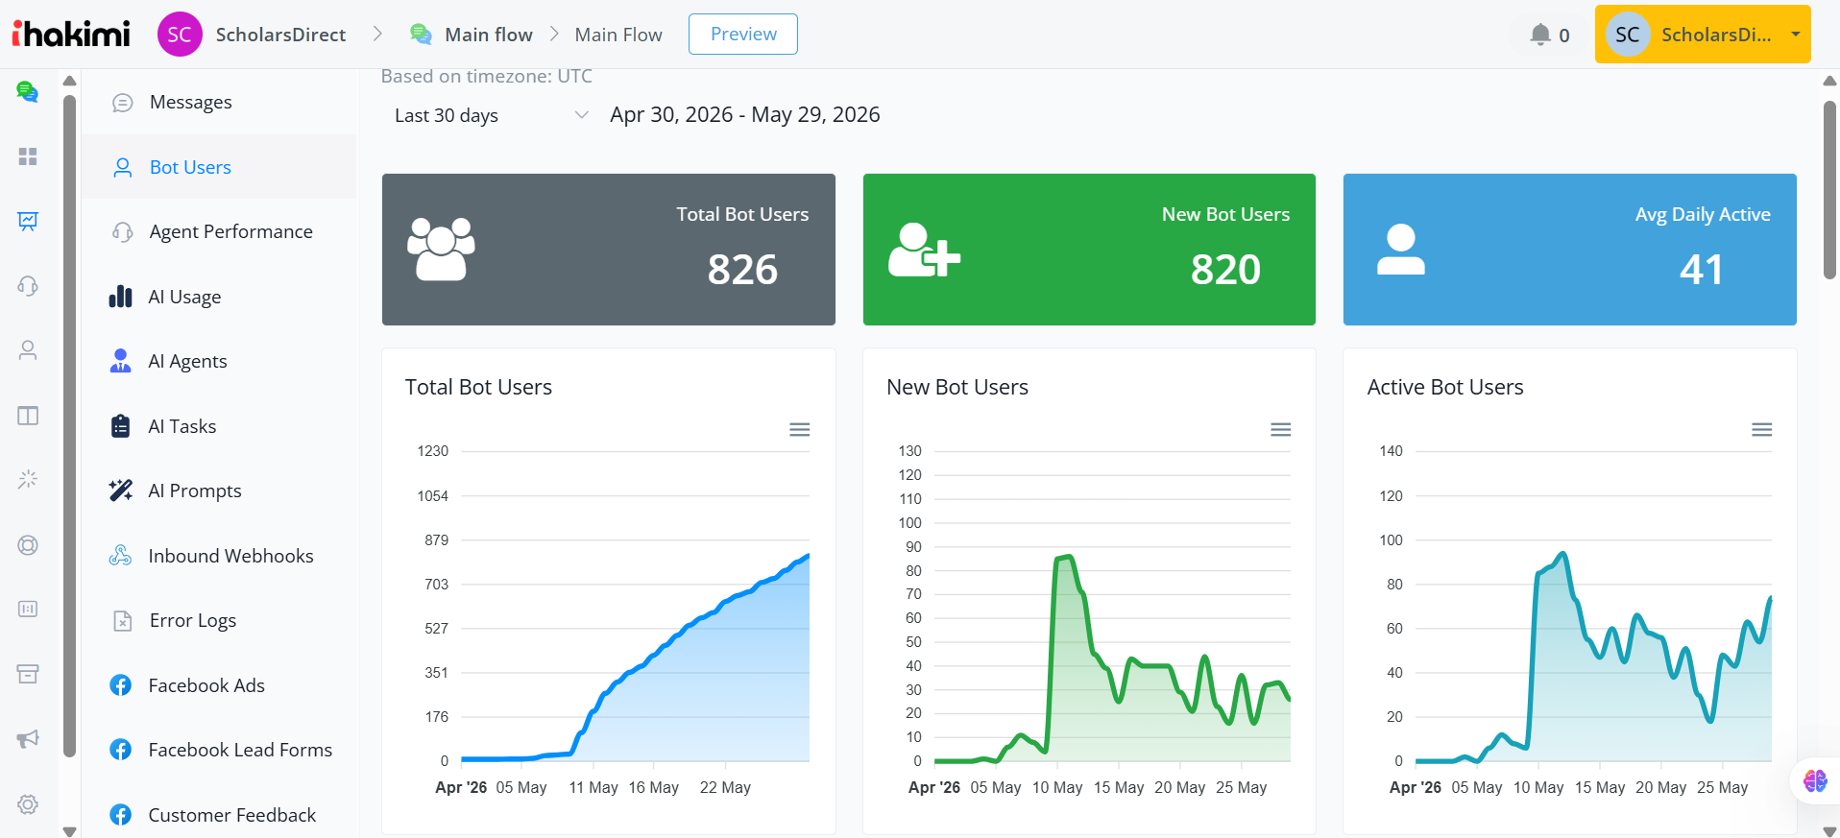Click the Preview button
The height and width of the screenshot is (838, 1840).
point(743,35)
